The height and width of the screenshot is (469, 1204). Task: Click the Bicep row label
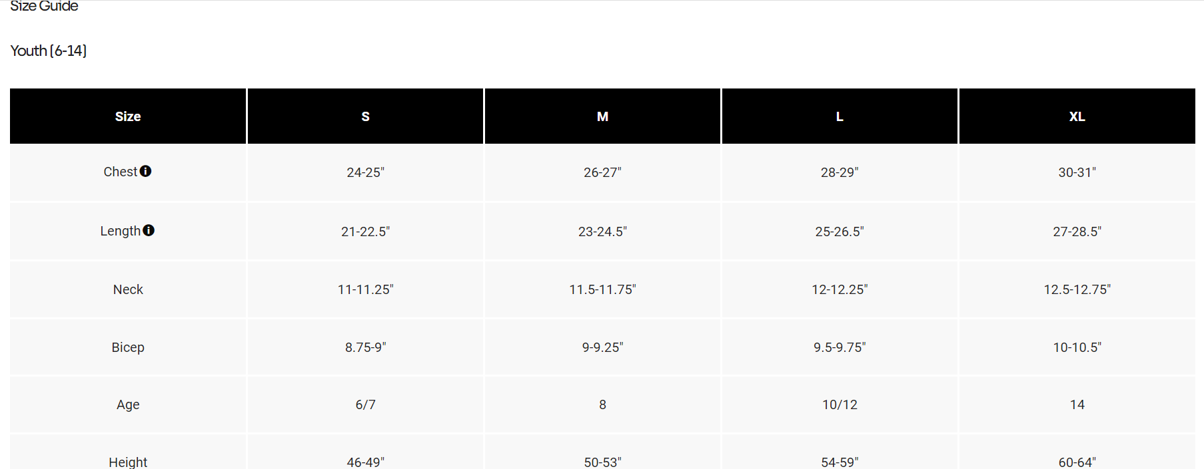[128, 347]
